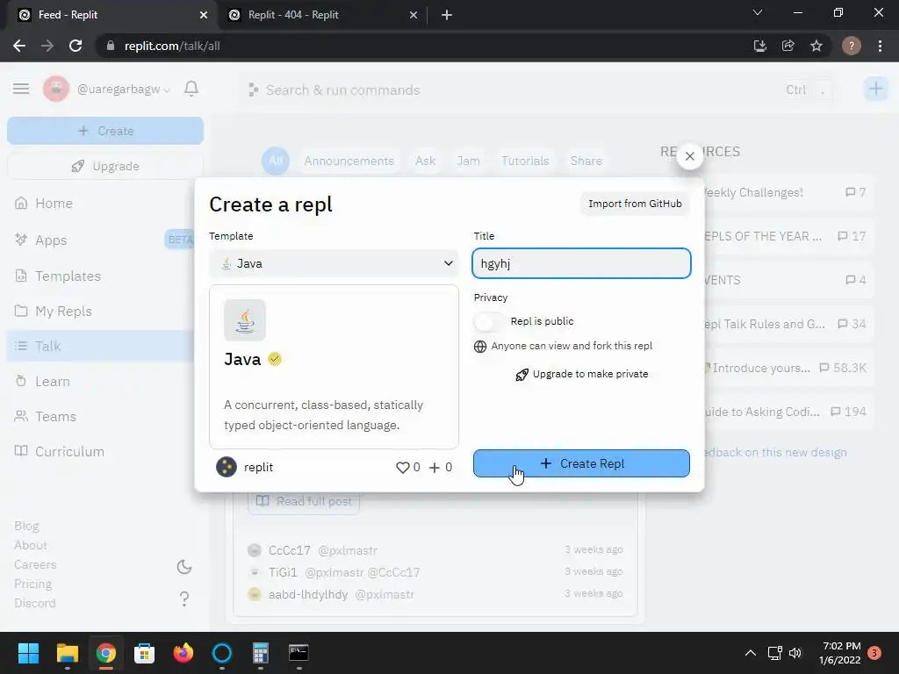Expand the @uaregarbagw account dropdown
This screenshot has height=674, width=899.
pyautogui.click(x=167, y=90)
